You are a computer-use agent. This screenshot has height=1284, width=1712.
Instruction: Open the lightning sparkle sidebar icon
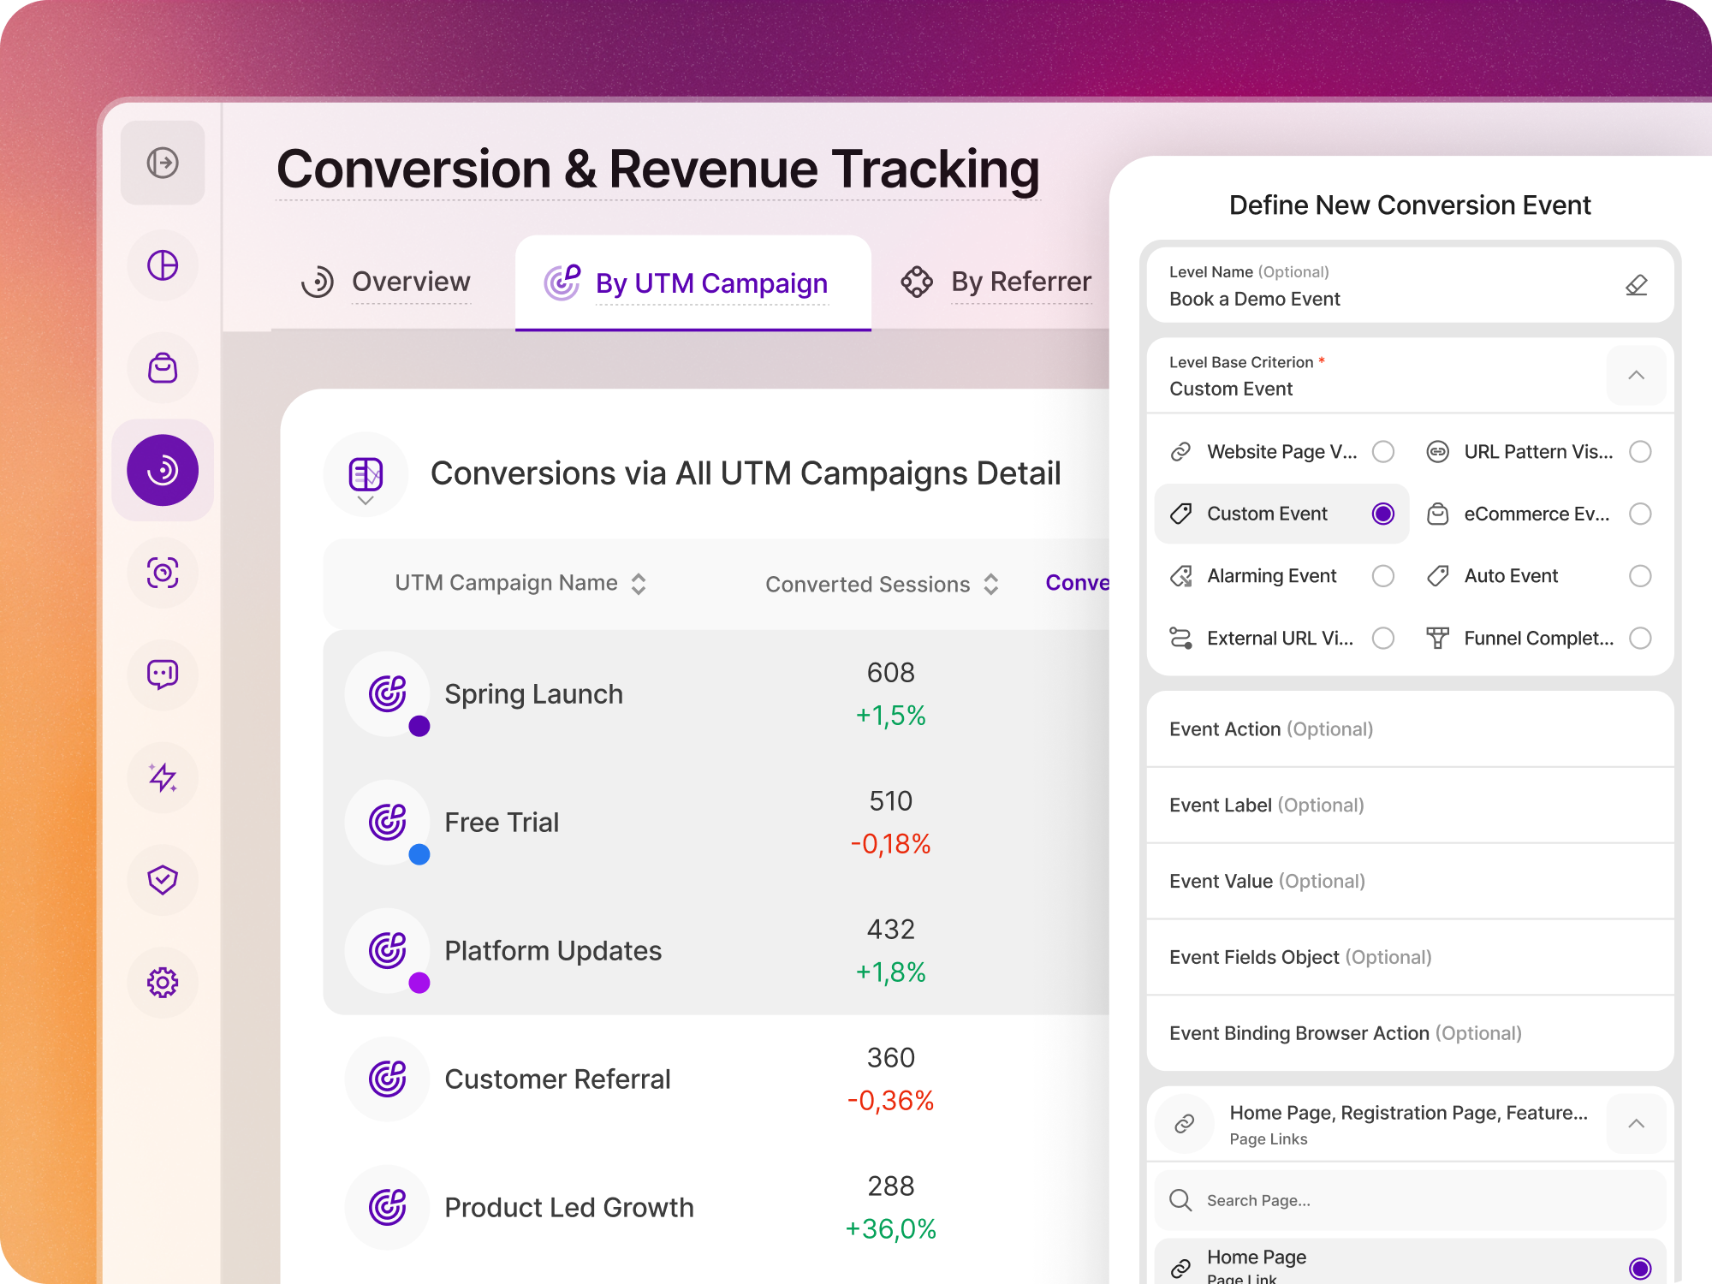pyautogui.click(x=163, y=777)
